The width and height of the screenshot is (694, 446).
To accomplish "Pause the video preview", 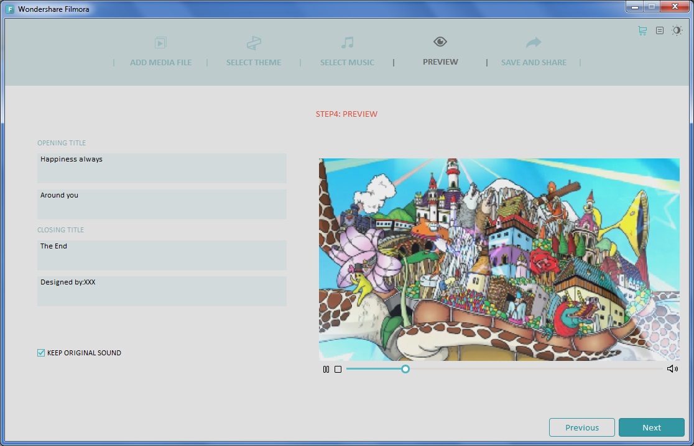I will [x=326, y=369].
